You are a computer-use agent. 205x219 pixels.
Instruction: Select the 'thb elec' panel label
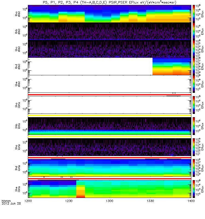[x=18, y=31]
